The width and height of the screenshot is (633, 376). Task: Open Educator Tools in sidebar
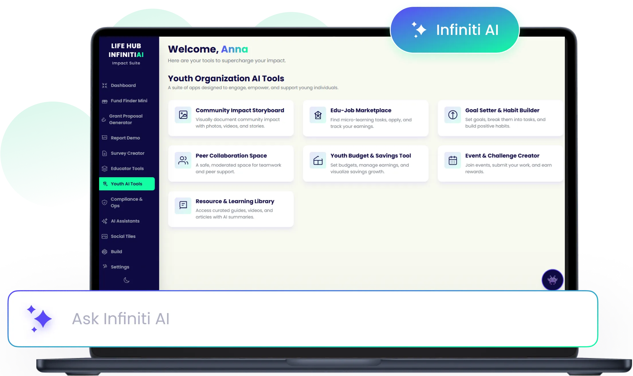[127, 169]
